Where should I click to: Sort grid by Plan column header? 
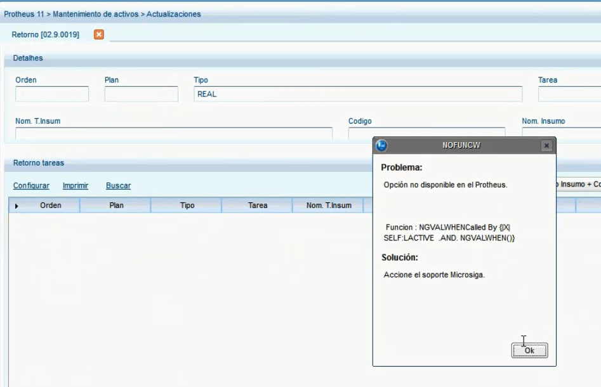(x=116, y=206)
